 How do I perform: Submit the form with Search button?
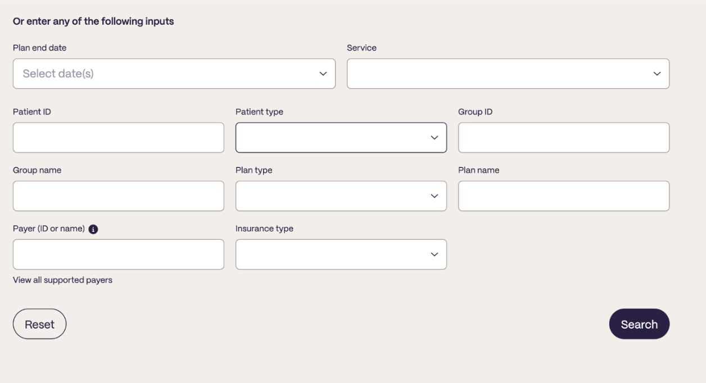click(x=639, y=324)
